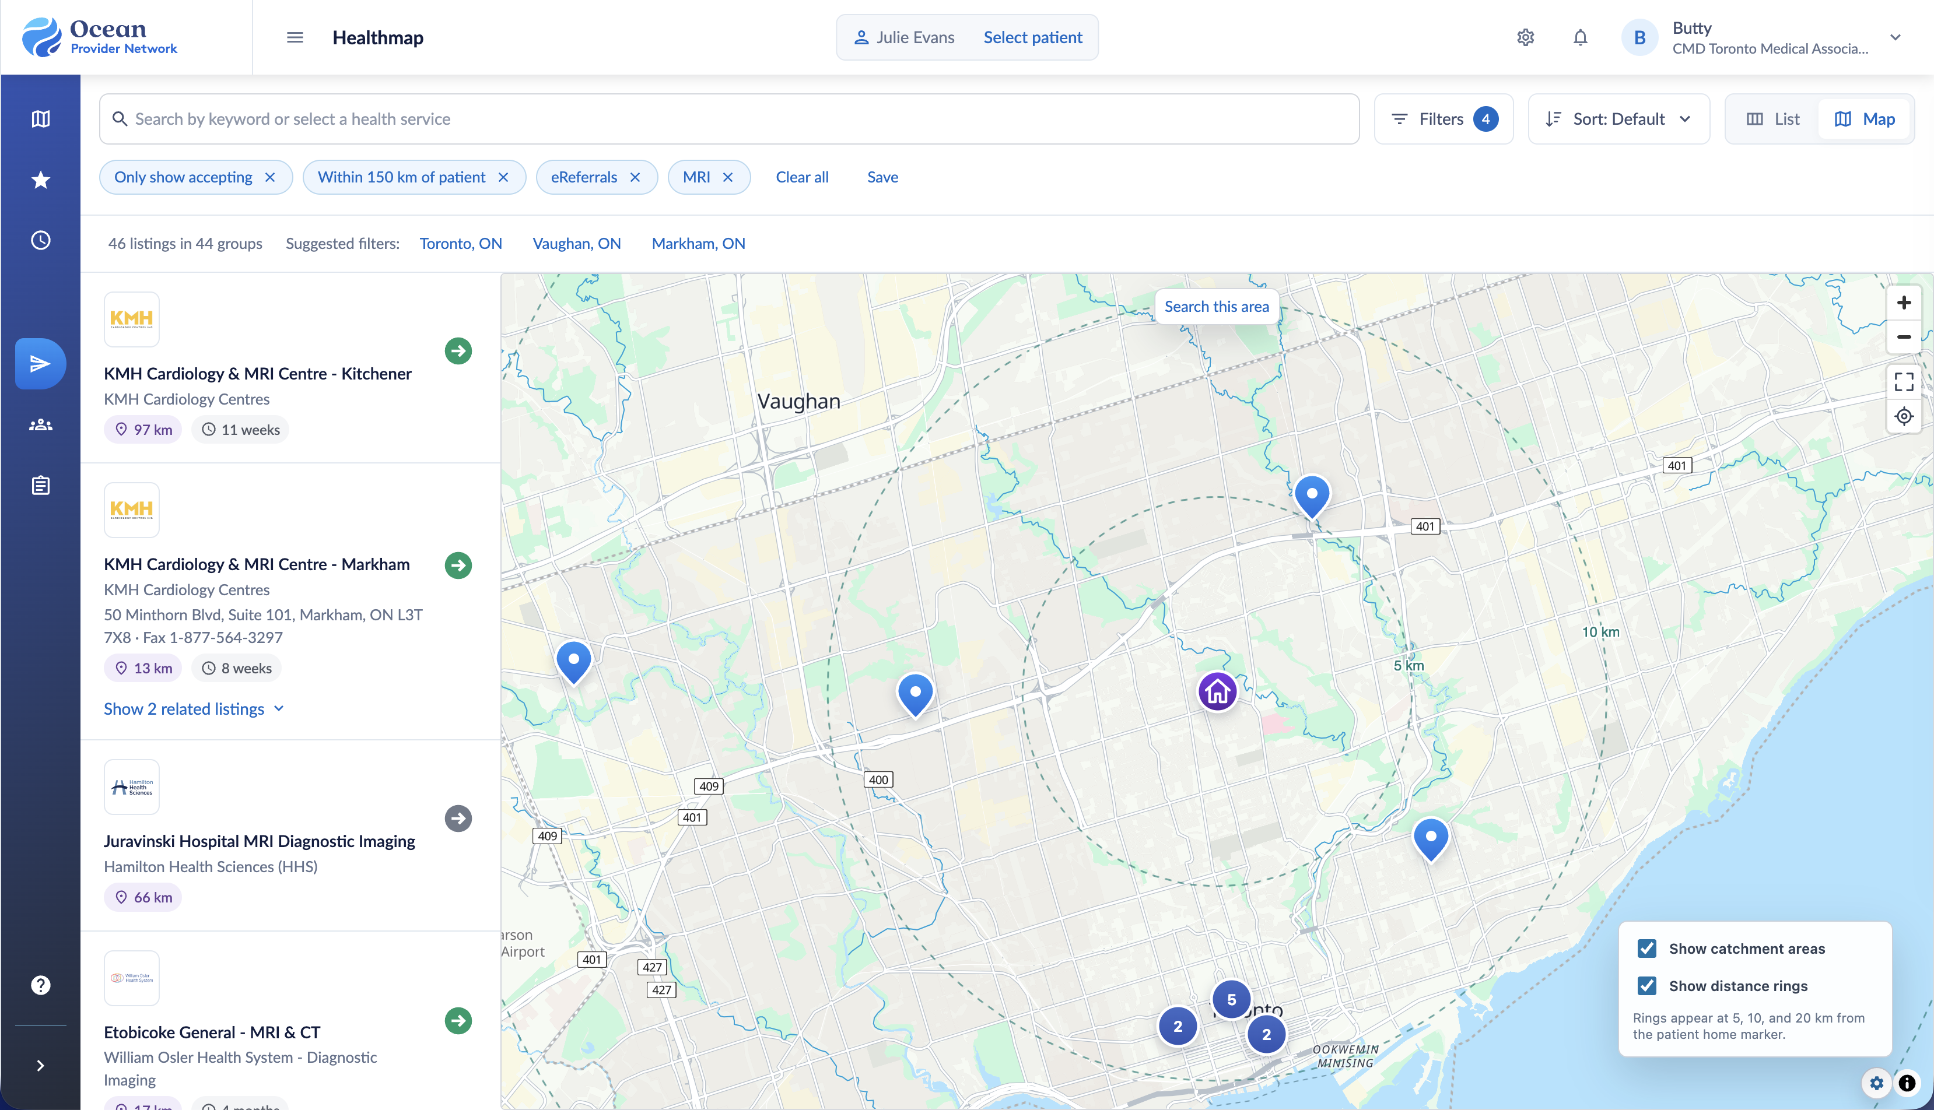The width and height of the screenshot is (1934, 1110).
Task: Open recent history clock icon in sidebar
Action: point(40,240)
